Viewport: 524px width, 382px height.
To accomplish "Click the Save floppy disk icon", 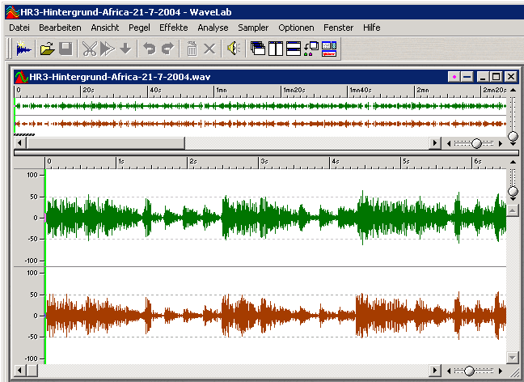I will 65,49.
